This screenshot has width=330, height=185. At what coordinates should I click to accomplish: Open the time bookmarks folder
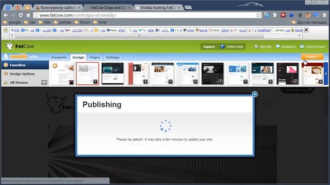pyautogui.click(x=100, y=22)
